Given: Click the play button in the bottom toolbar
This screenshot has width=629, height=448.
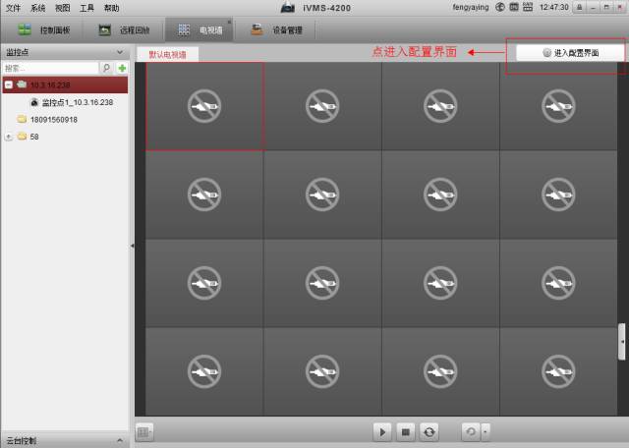Looking at the screenshot, I should tap(382, 431).
